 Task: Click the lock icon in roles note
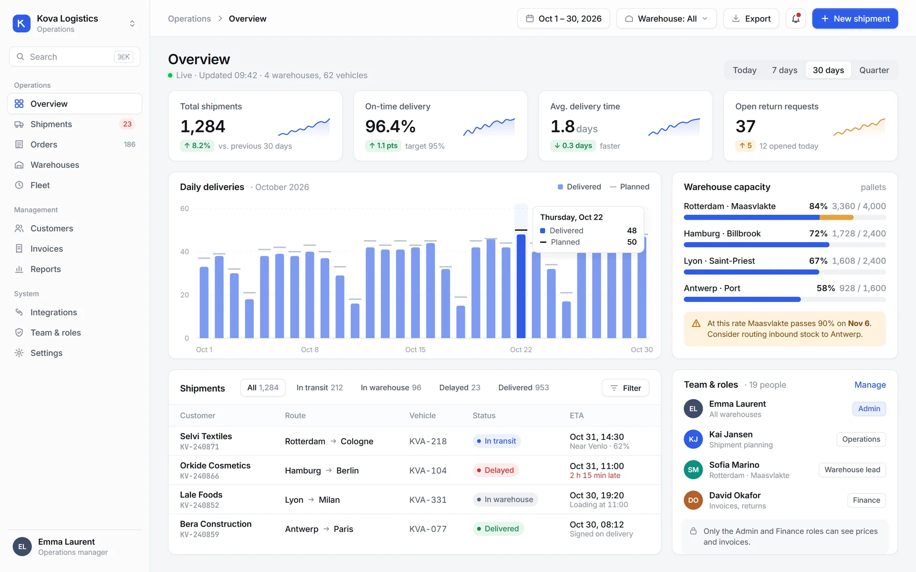(693, 531)
